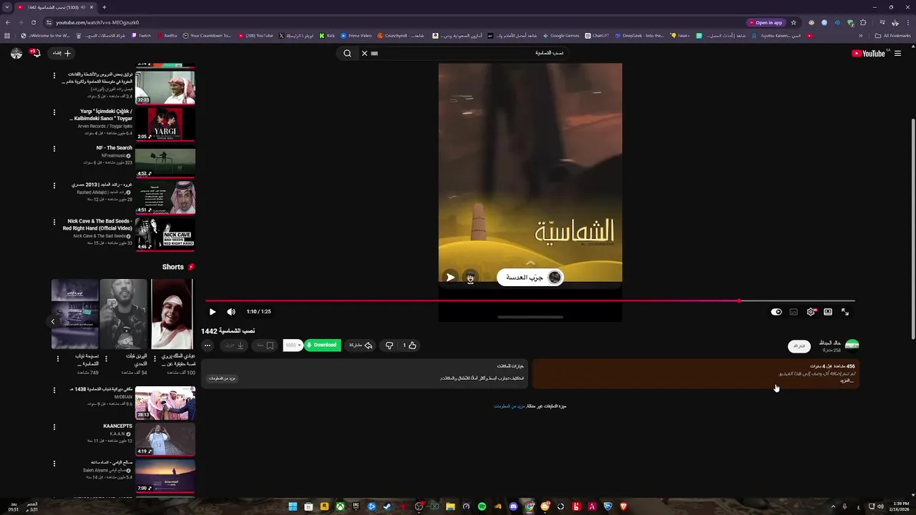Dislike the video with thumbs down
Screen dimensions: 916x515
[x=389, y=345]
